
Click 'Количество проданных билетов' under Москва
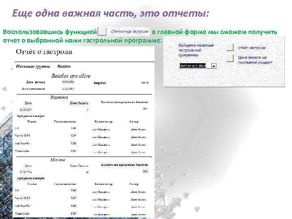coord(125,165)
